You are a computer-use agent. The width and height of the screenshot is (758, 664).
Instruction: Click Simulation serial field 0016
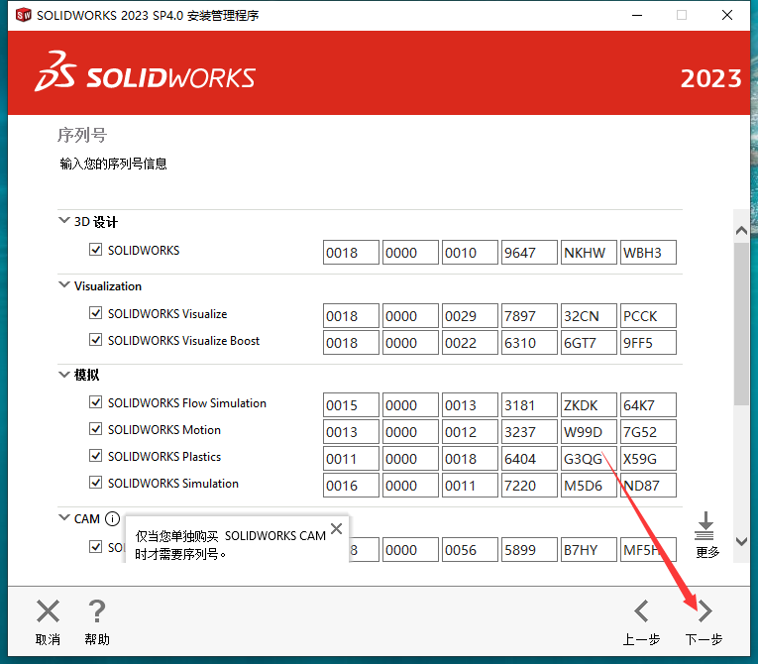(x=351, y=485)
